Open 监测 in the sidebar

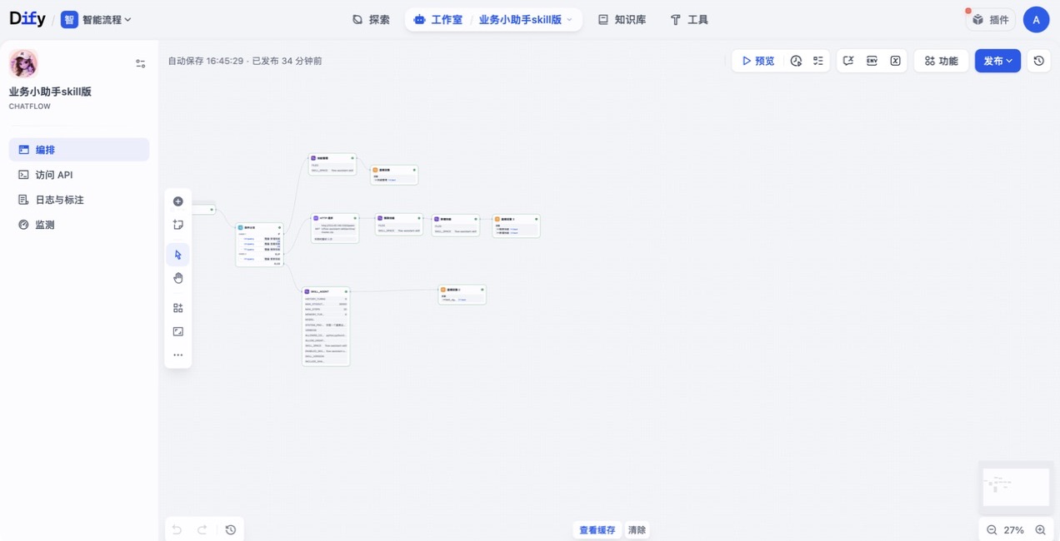pyautogui.click(x=79, y=225)
